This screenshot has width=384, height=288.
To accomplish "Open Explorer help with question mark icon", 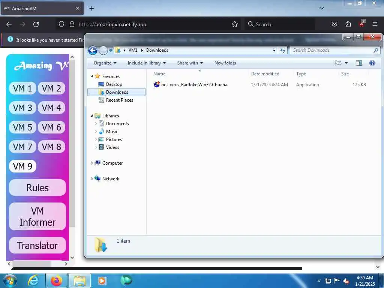I will (372, 63).
